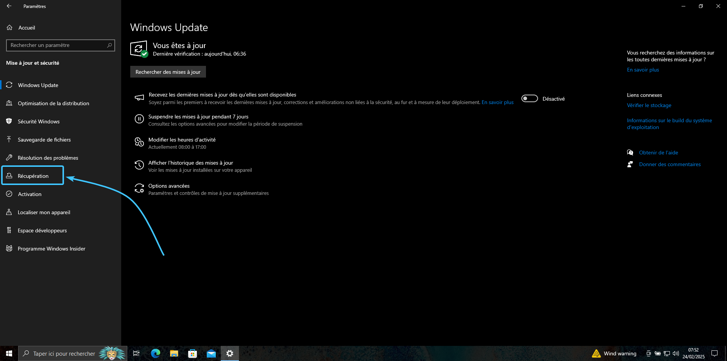Click the advanced options gear-sync icon
Image resolution: width=727 pixels, height=361 pixels.
tap(139, 188)
